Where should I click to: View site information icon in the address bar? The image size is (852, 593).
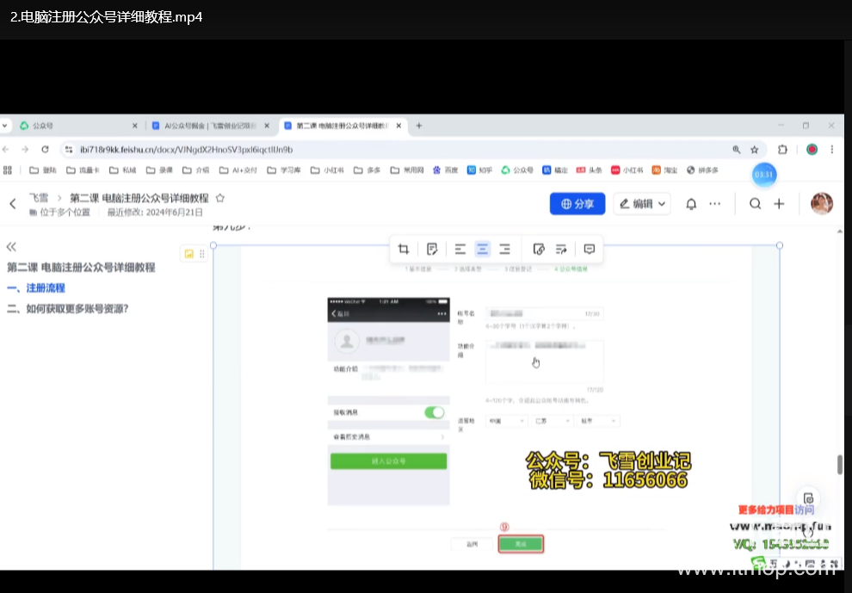click(69, 150)
